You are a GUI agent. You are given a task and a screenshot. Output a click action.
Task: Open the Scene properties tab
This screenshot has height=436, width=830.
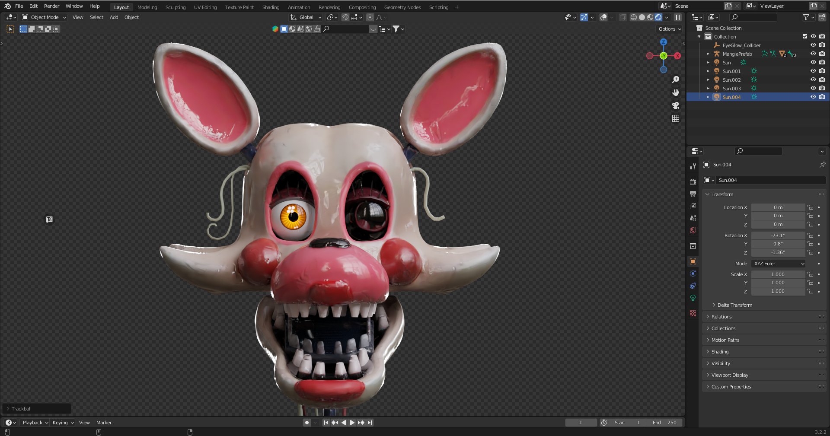693,218
